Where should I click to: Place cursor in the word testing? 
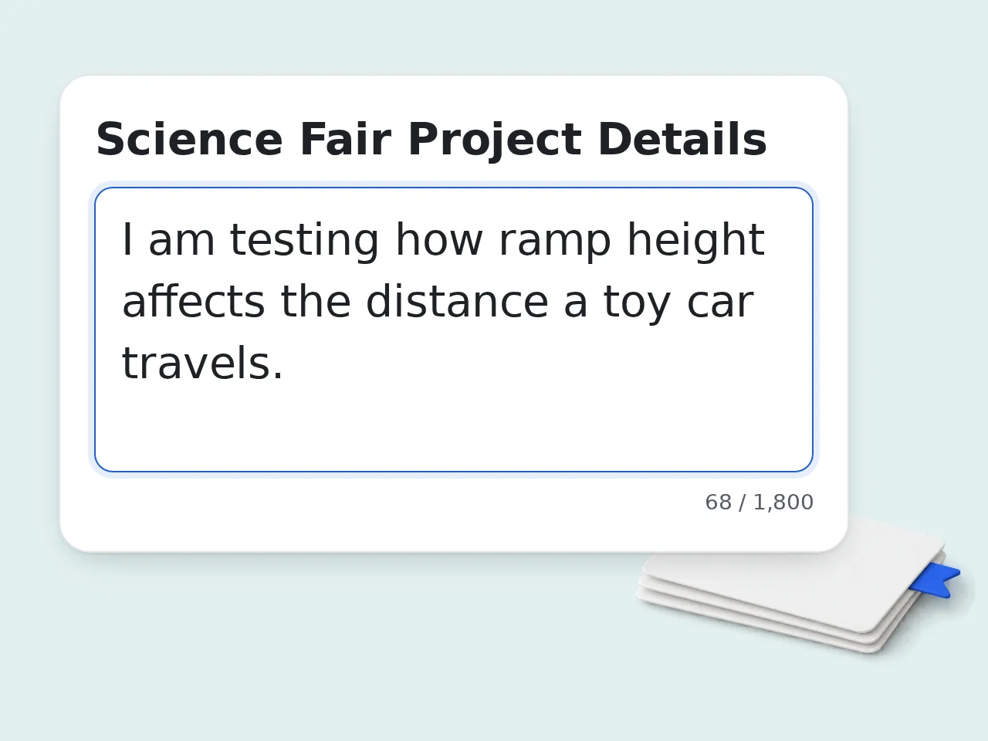point(304,240)
